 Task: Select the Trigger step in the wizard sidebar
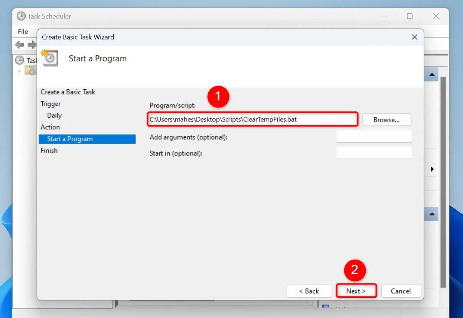(50, 103)
